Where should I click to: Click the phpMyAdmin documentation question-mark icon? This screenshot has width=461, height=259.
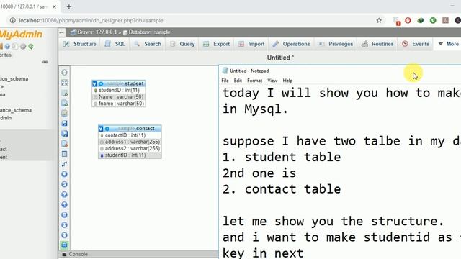pyautogui.click(x=7, y=46)
